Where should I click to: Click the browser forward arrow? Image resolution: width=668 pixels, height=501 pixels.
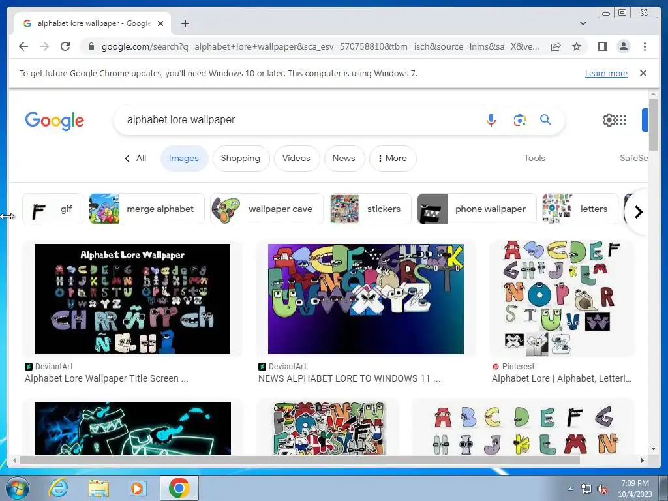click(44, 46)
